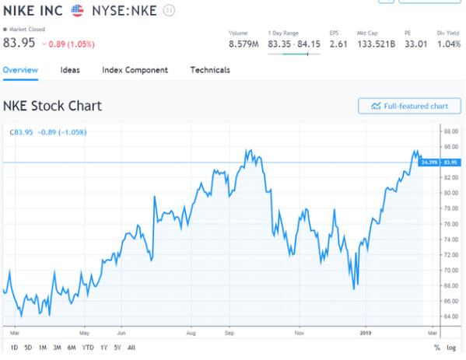Open the Index Component tab

pos(135,70)
